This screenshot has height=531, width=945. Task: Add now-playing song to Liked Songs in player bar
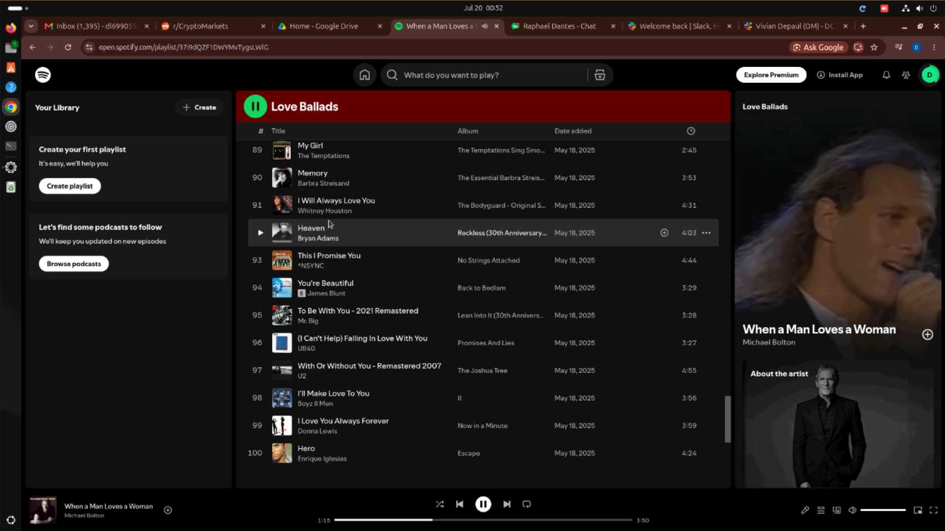pyautogui.click(x=168, y=510)
